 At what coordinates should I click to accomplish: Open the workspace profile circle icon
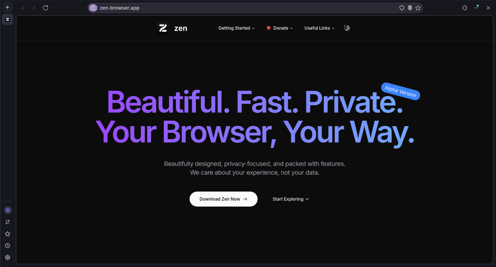click(8, 210)
